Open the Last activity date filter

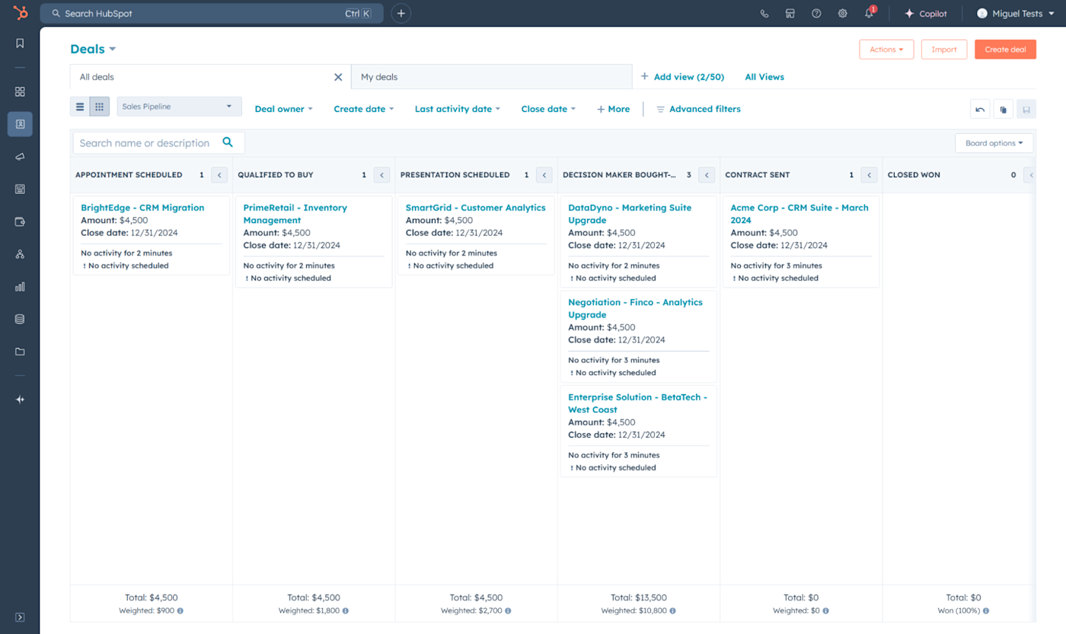[x=458, y=109]
